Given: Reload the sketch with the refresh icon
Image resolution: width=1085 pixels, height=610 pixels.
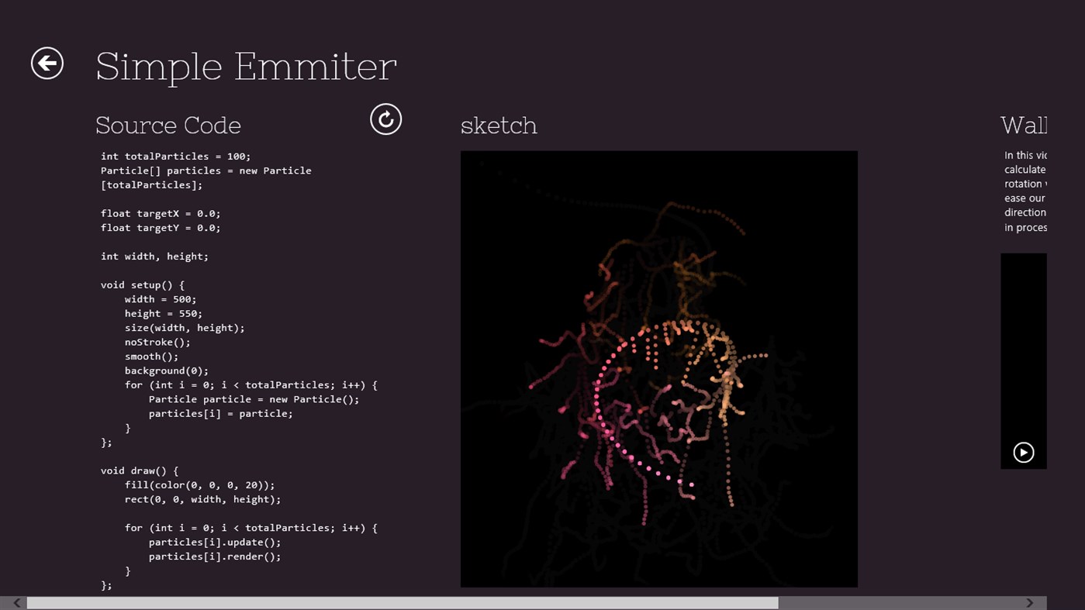Looking at the screenshot, I should tap(385, 119).
